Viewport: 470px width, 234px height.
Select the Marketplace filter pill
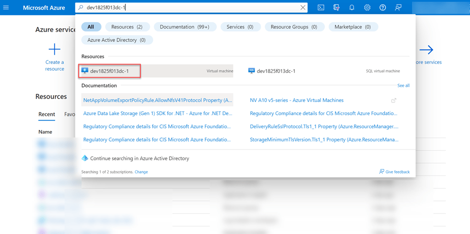(353, 27)
